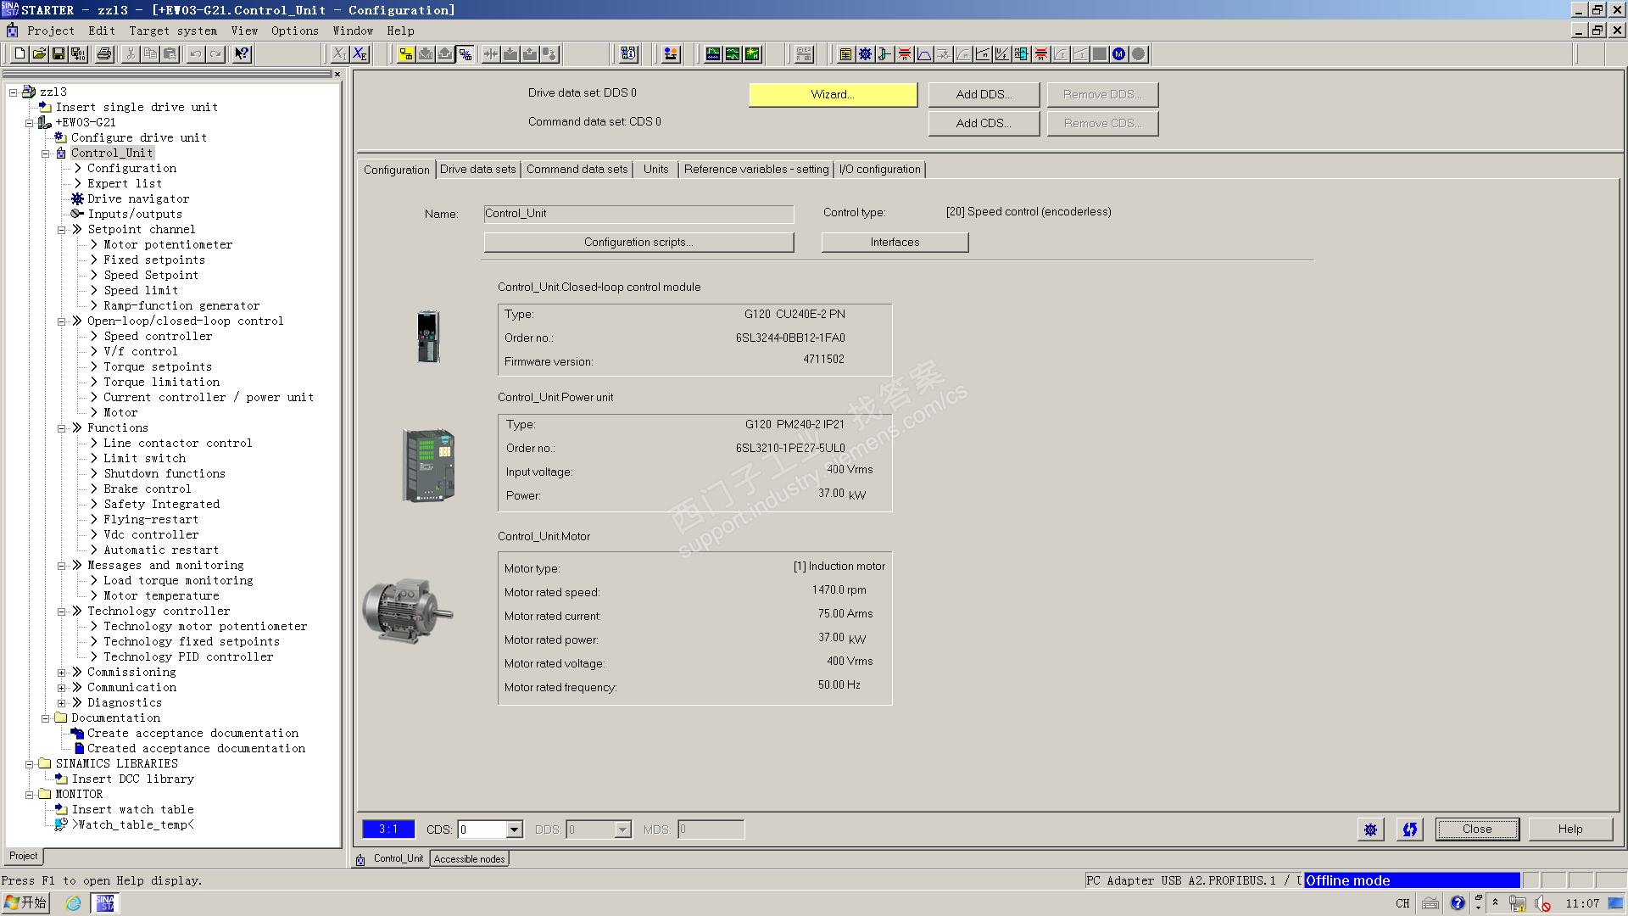Viewport: 1628px width, 916px height.
Task: Switch to the I/O configuration tab
Action: pos(879,170)
